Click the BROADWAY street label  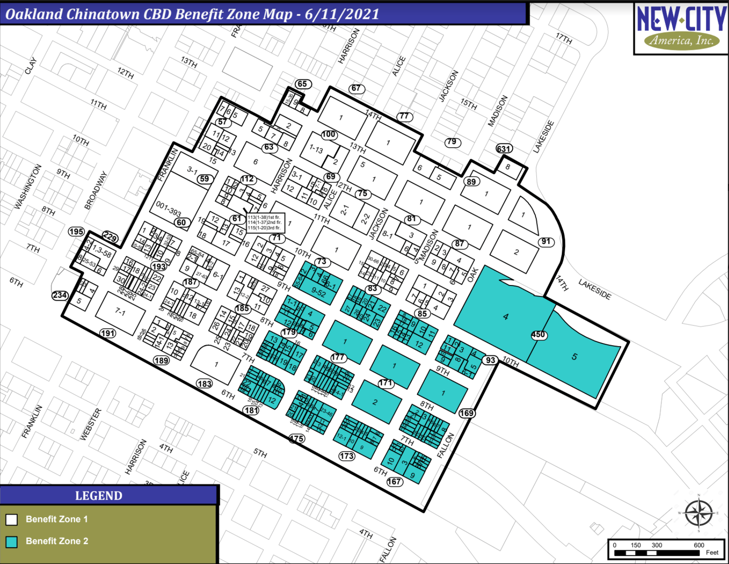point(95,191)
